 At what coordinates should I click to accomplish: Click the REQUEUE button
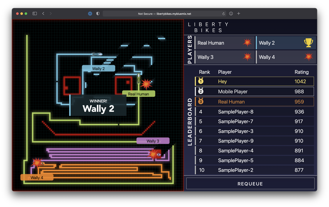(250, 184)
